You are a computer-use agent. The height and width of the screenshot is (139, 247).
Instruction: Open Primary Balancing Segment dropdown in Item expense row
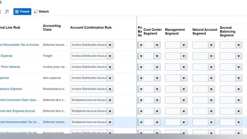pos(140,78)
